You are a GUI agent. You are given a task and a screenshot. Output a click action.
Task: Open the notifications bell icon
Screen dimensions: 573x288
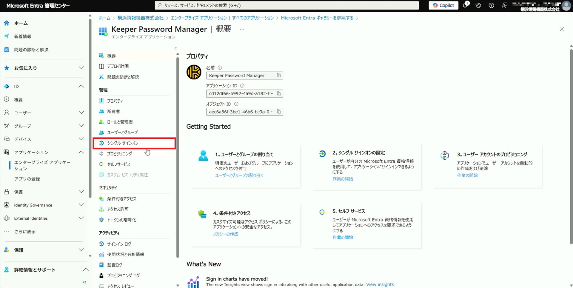(465, 5)
